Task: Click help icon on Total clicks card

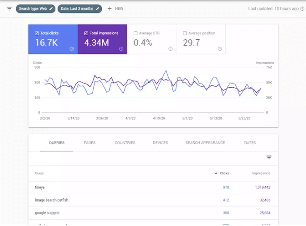Action: pos(72,49)
